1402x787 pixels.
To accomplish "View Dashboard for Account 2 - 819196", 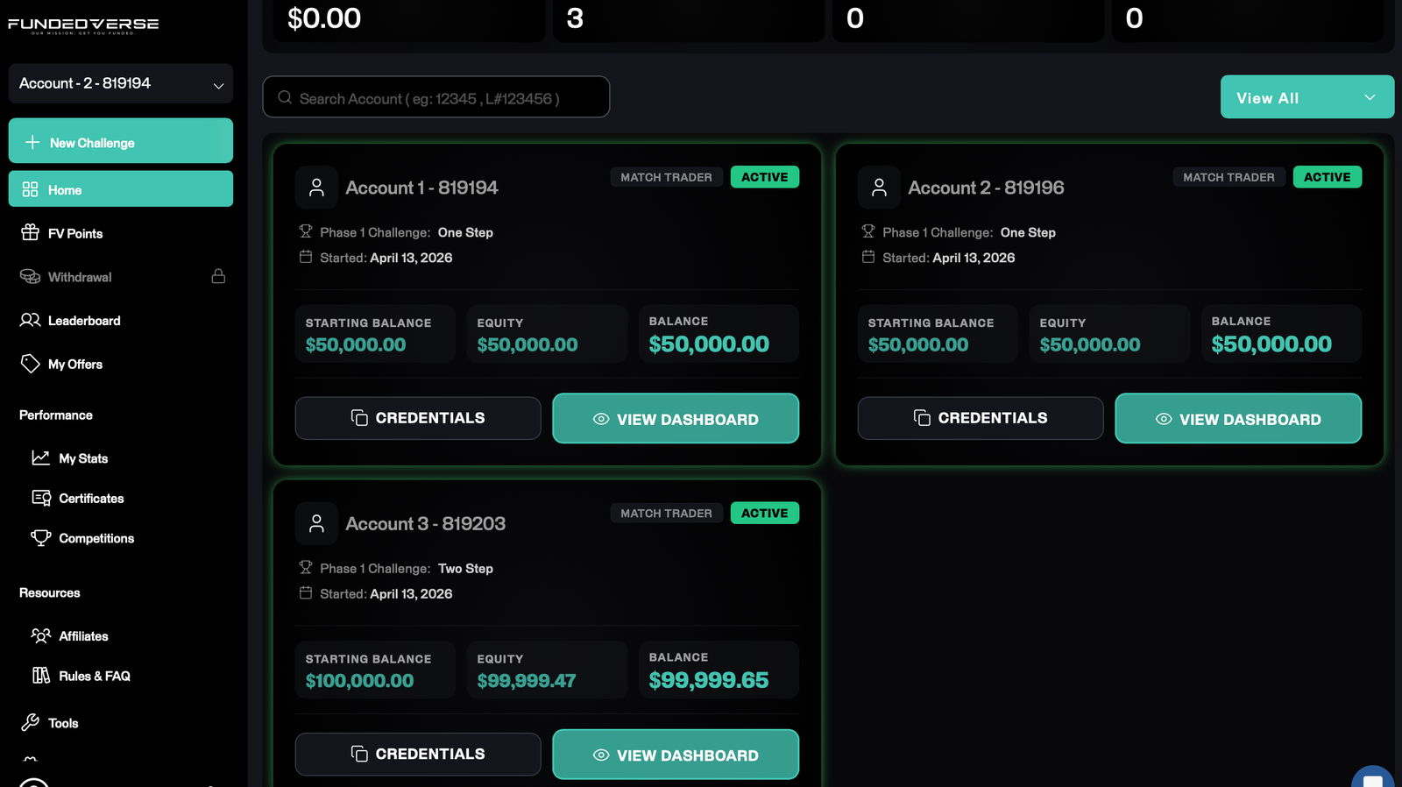I will 1238,418.
